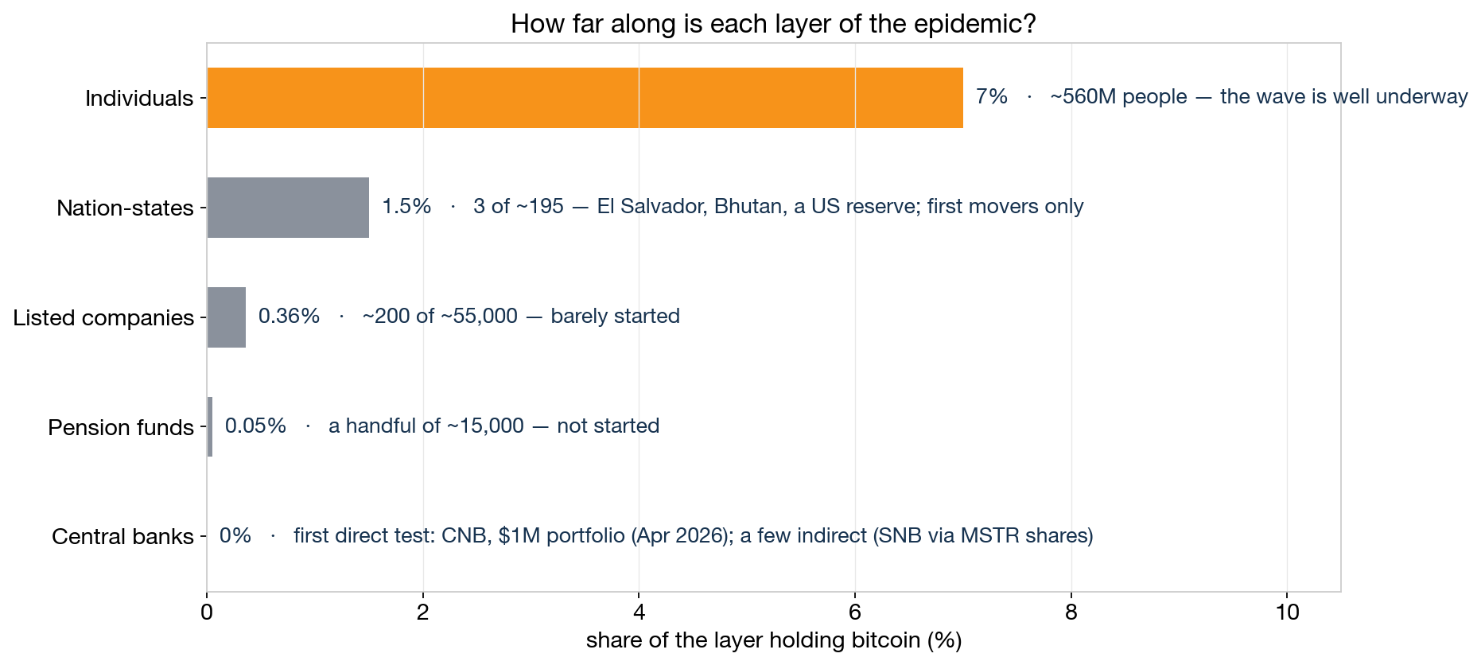Select the '0% · first direct test: CNB' annotation
Image resolution: width=1481 pixels, height=665 pixels.
point(656,536)
